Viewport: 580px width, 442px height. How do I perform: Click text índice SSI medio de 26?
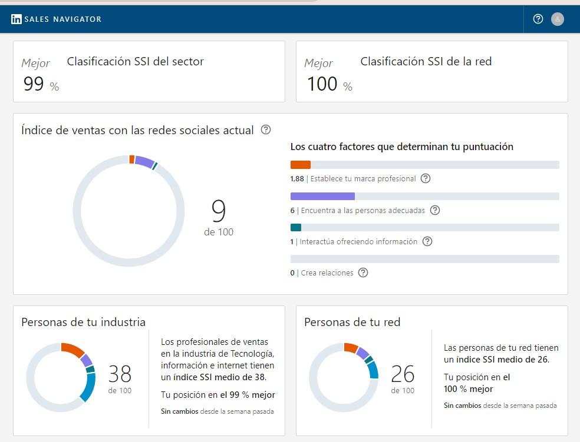[x=503, y=359]
